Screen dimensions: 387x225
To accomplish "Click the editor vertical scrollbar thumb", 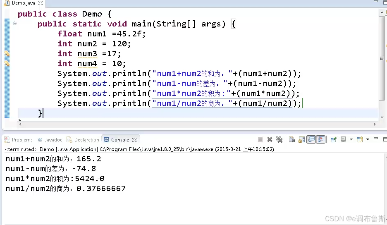I will [x=382, y=58].
